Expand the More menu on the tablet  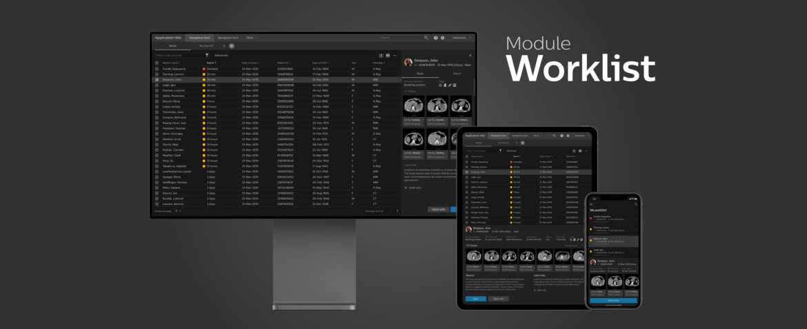tap(537, 136)
